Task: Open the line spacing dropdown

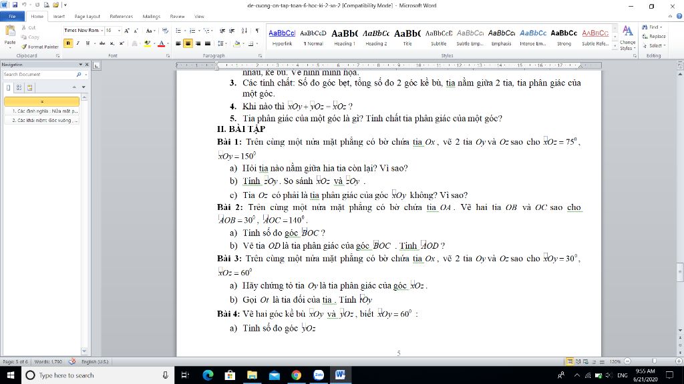Action: coord(222,43)
